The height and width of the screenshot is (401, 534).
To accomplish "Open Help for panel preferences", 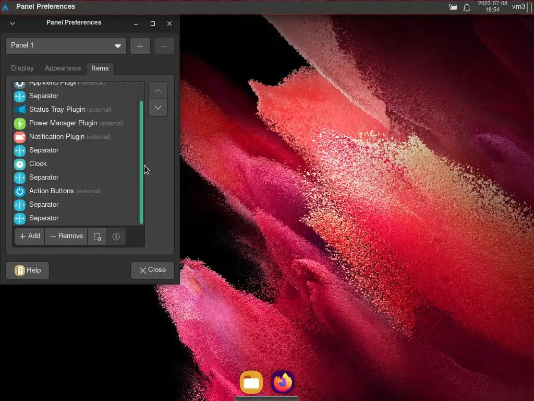I will click(x=28, y=270).
